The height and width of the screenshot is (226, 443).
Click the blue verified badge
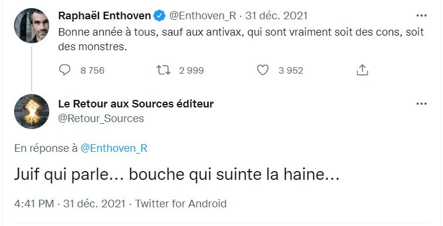pyautogui.click(x=159, y=16)
